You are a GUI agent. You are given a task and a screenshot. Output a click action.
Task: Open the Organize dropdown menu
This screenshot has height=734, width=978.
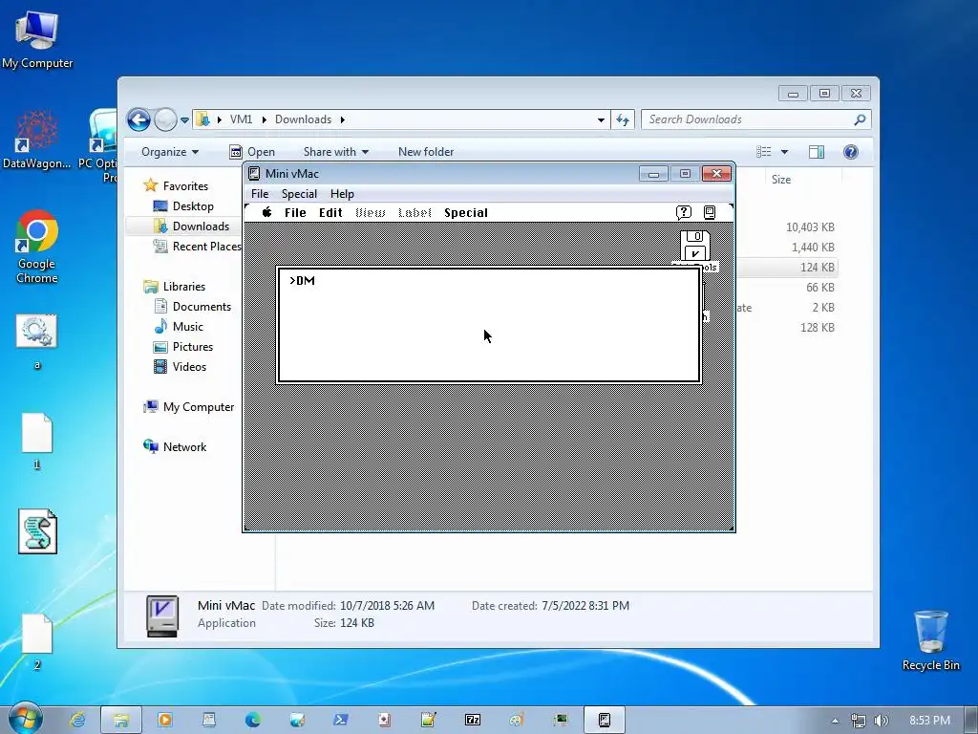pyautogui.click(x=170, y=152)
